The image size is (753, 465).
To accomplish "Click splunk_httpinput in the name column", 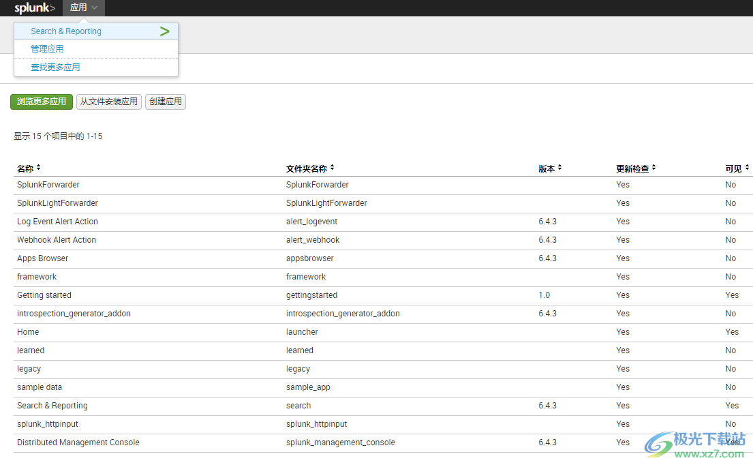I will [x=48, y=424].
